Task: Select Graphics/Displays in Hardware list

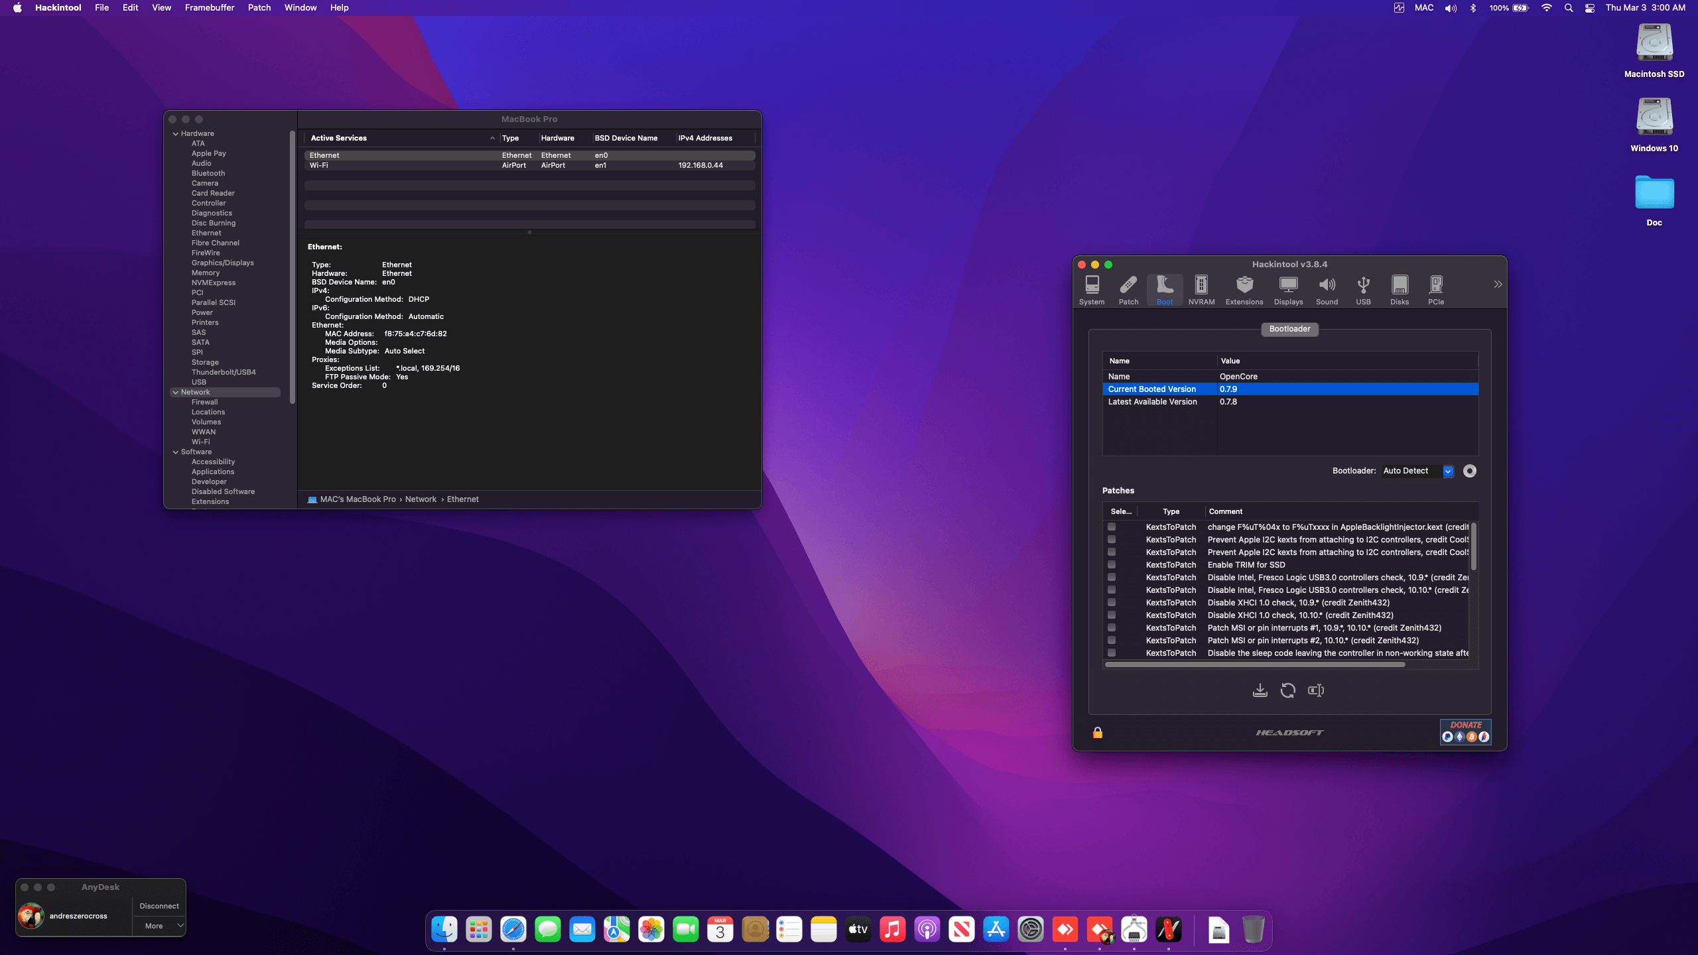Action: tap(222, 263)
